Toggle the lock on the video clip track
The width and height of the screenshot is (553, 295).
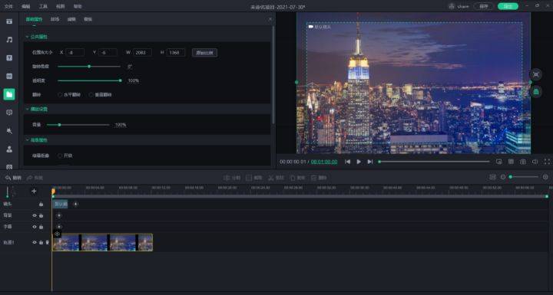click(41, 243)
